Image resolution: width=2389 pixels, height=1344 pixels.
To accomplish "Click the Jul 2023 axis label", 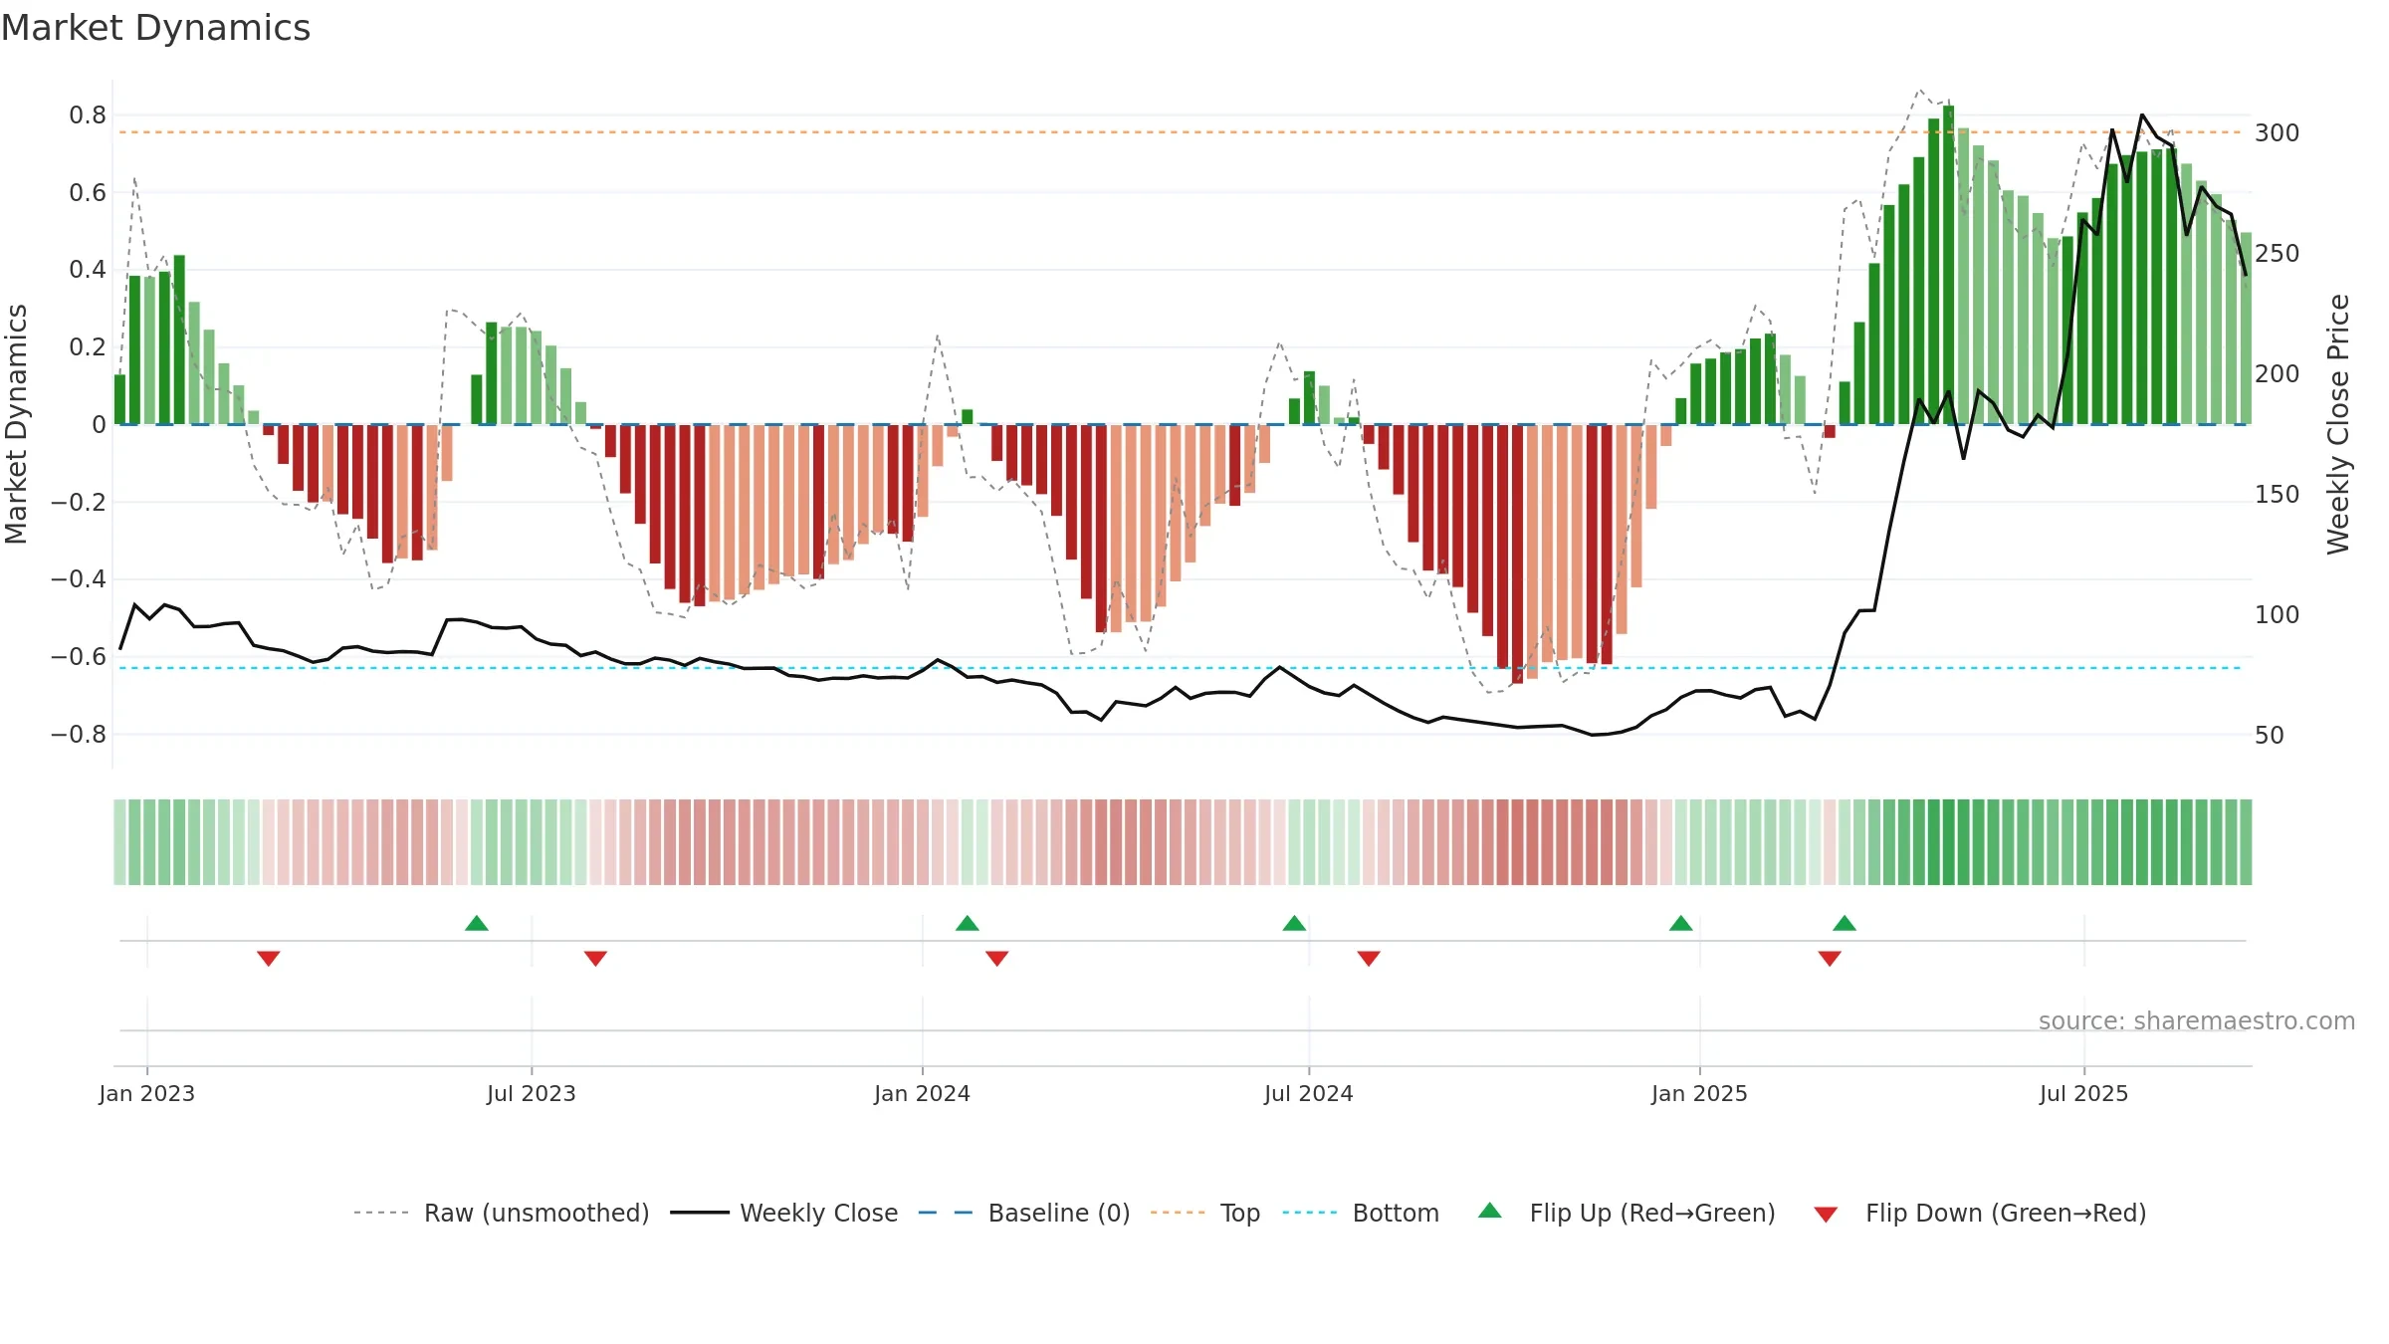I will pos(532,1093).
